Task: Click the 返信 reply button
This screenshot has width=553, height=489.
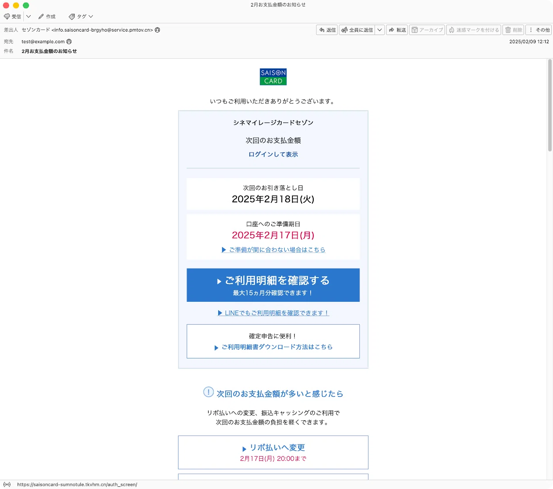Action: pyautogui.click(x=327, y=30)
